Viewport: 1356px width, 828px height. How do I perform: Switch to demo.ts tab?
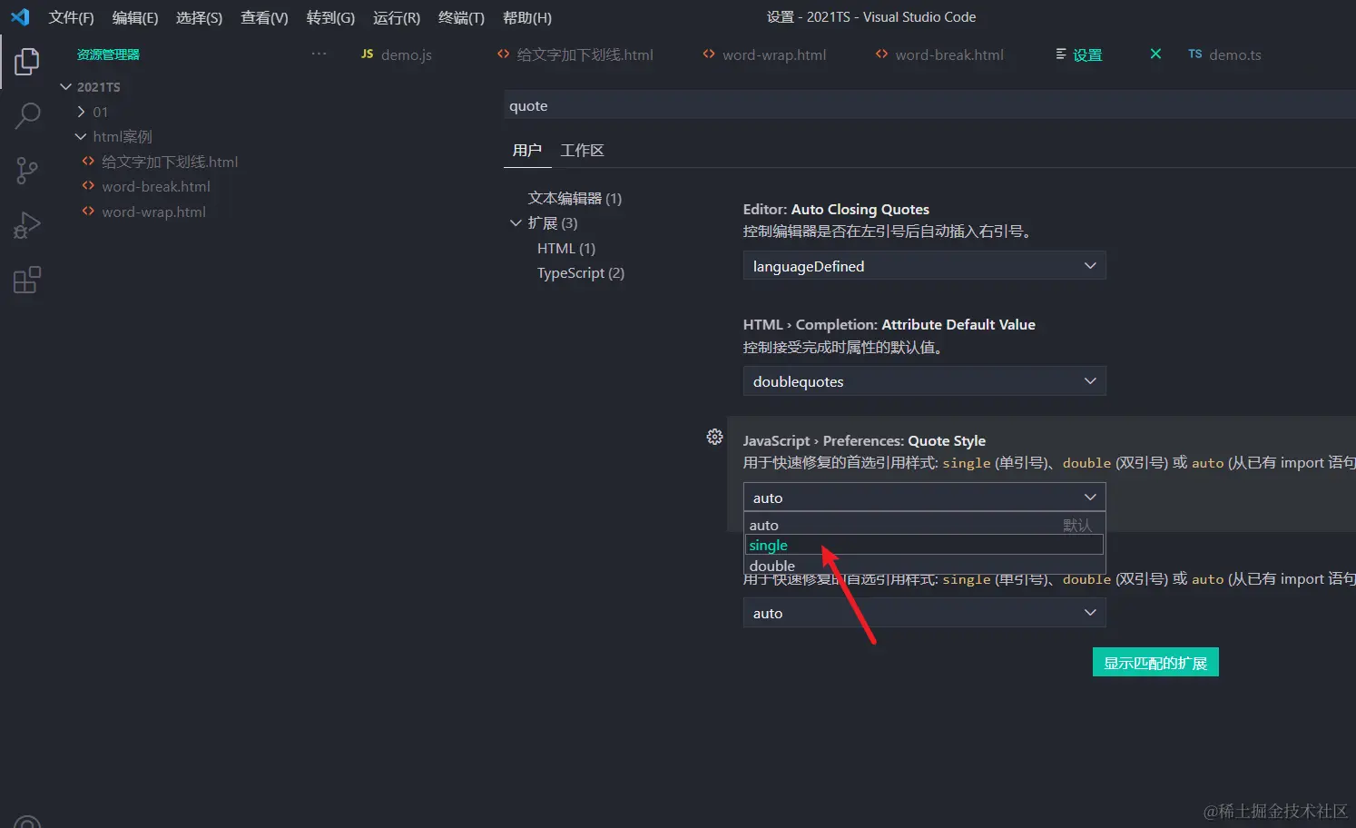click(1224, 54)
